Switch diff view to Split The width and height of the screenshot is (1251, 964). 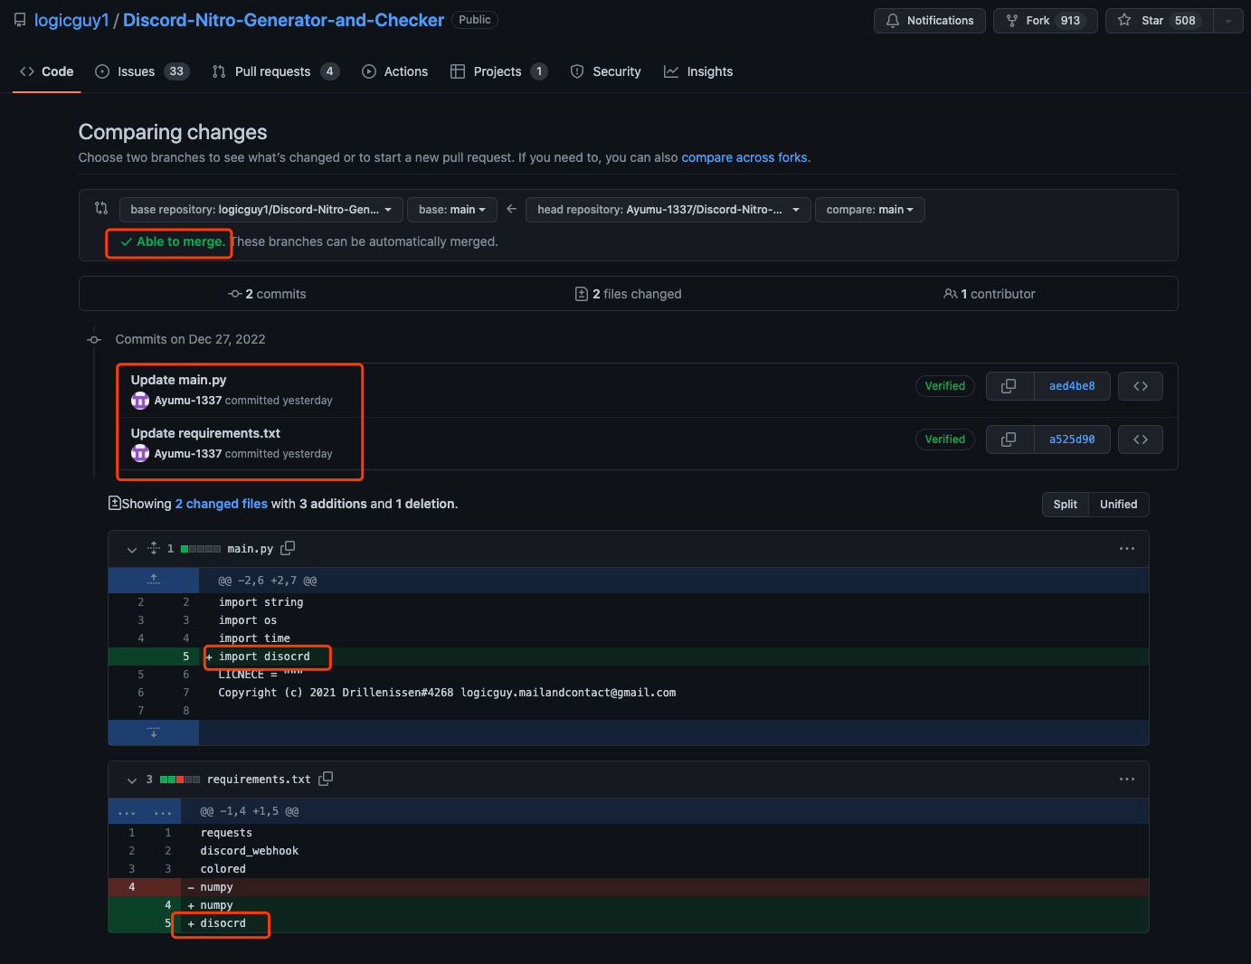1065,505
